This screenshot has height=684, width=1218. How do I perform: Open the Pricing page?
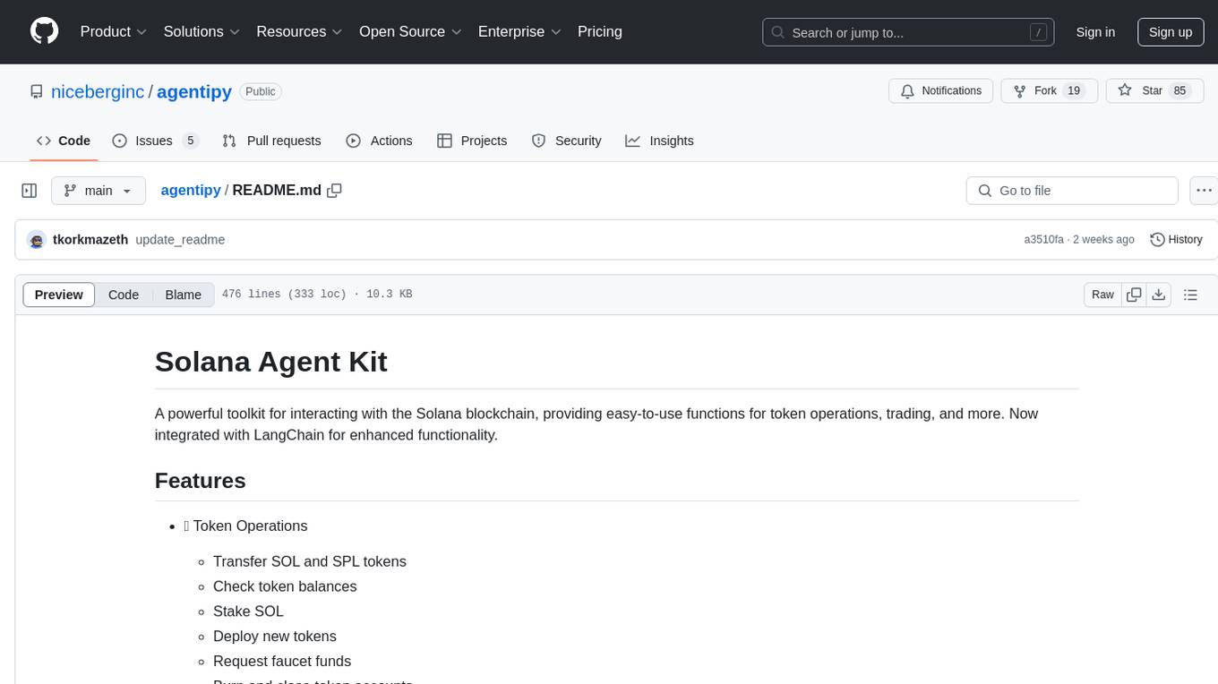(600, 31)
